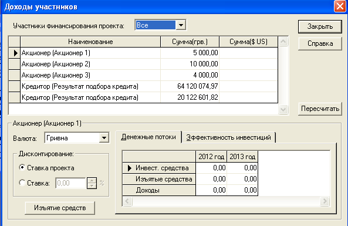Image resolution: width=348 pixels, height=226 pixels.
Task: Click Доходы value for 2012 год
Action: click(x=211, y=190)
